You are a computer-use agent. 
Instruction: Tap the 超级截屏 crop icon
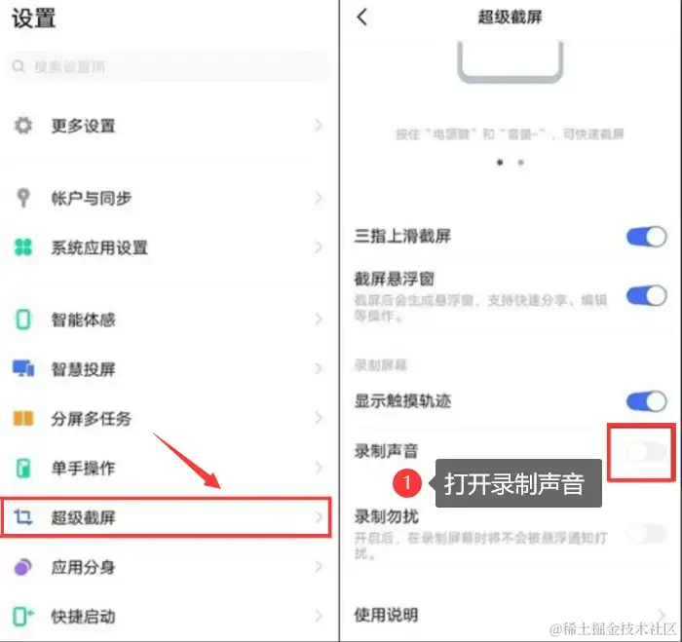(23, 517)
